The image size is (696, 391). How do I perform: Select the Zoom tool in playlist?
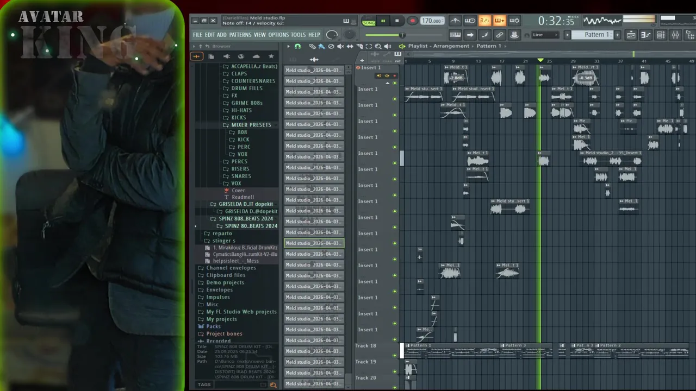(x=378, y=46)
